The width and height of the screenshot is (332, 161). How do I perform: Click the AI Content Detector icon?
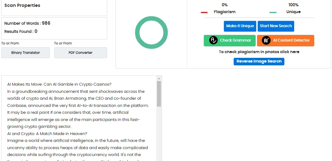[266, 40]
